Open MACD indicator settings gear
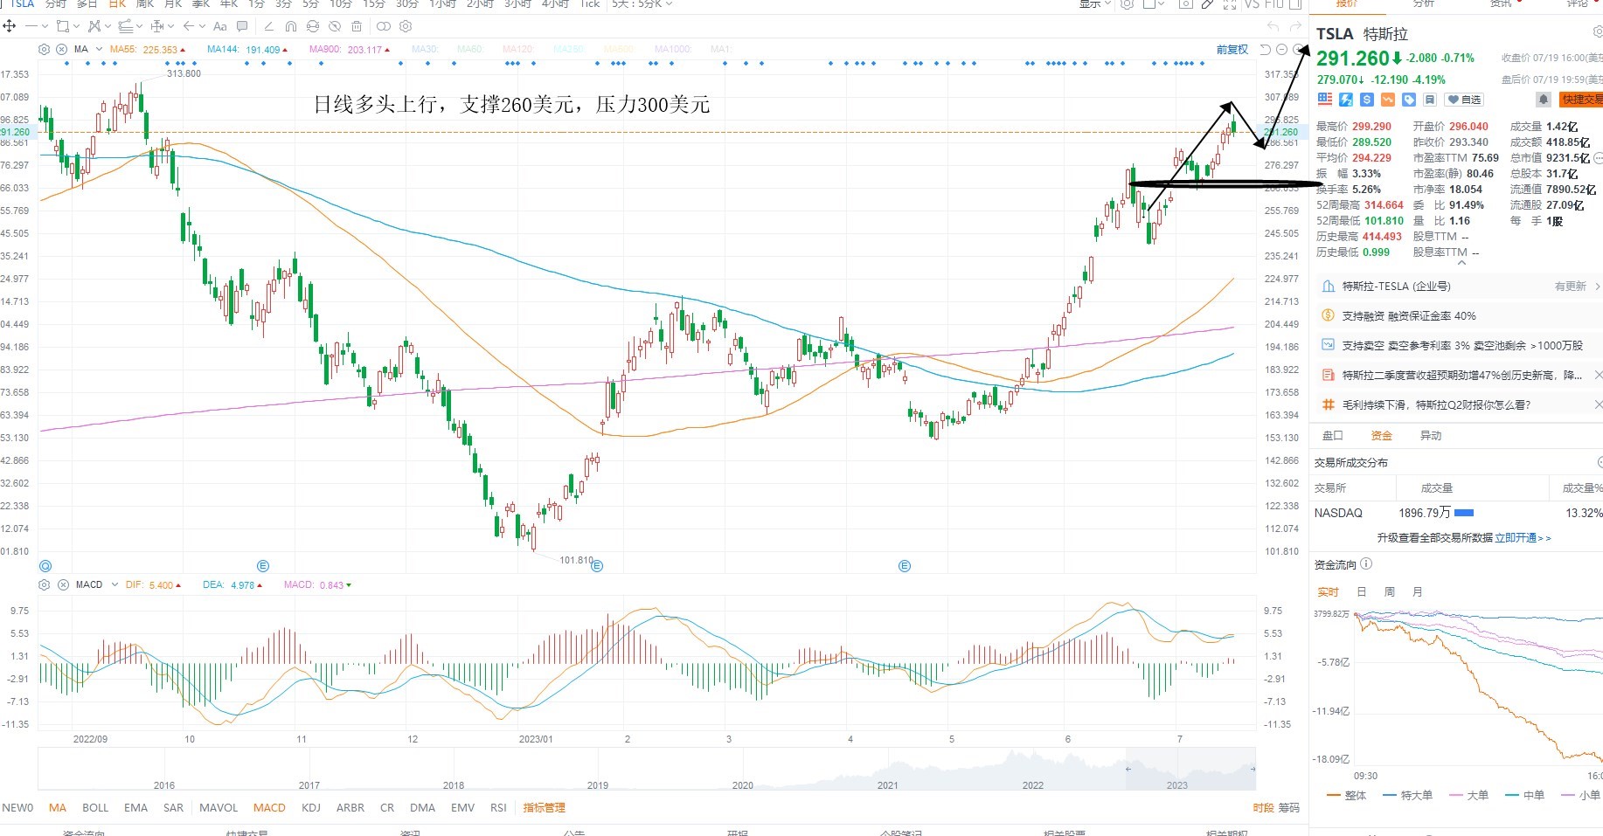 [x=45, y=584]
